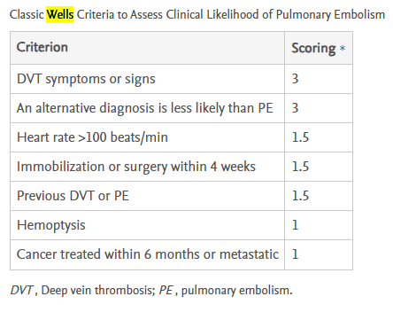Click score 1.5 for heart rate row
Screen dimensions: 393x320
[300, 137]
